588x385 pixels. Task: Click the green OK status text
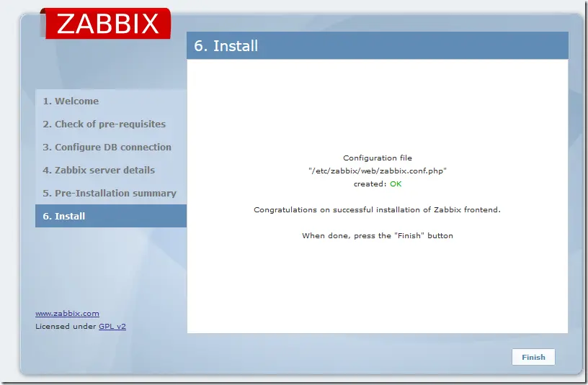click(396, 184)
